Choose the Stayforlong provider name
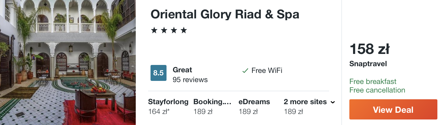The image size is (442, 125). [x=168, y=102]
